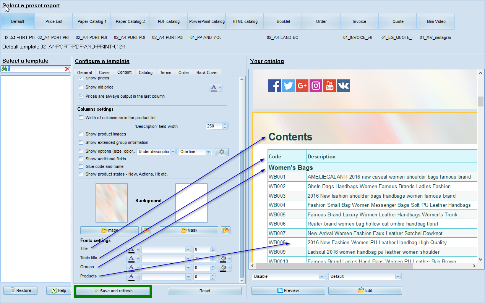Open options settings gear button
This screenshot has width=485, height=303.
coord(222,152)
